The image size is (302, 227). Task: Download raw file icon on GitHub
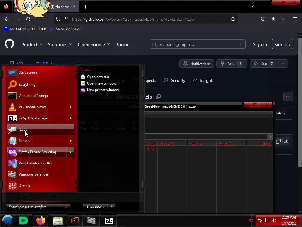pos(286,141)
